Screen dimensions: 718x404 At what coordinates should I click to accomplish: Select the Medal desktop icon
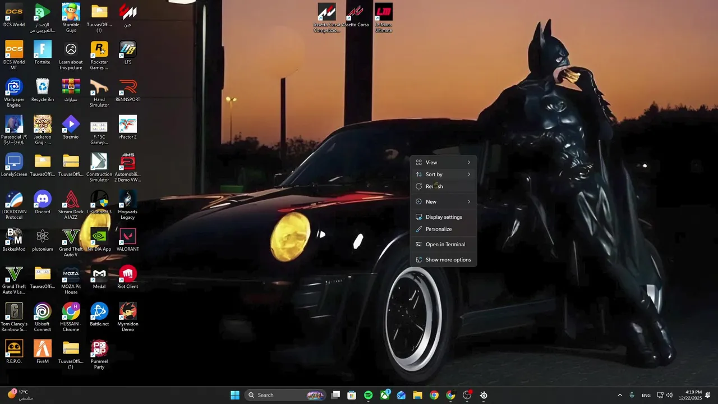point(99,277)
